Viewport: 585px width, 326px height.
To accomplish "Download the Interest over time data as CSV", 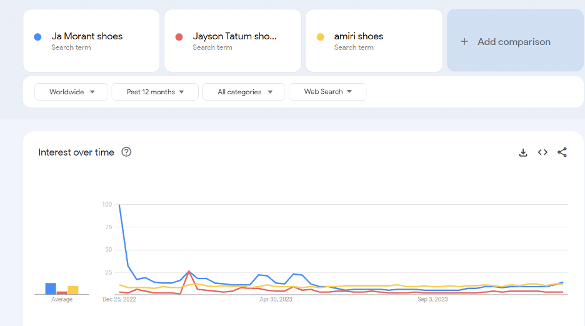I will click(x=523, y=152).
